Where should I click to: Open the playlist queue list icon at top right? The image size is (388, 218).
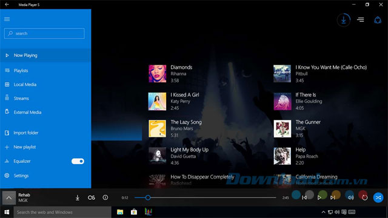point(361,20)
